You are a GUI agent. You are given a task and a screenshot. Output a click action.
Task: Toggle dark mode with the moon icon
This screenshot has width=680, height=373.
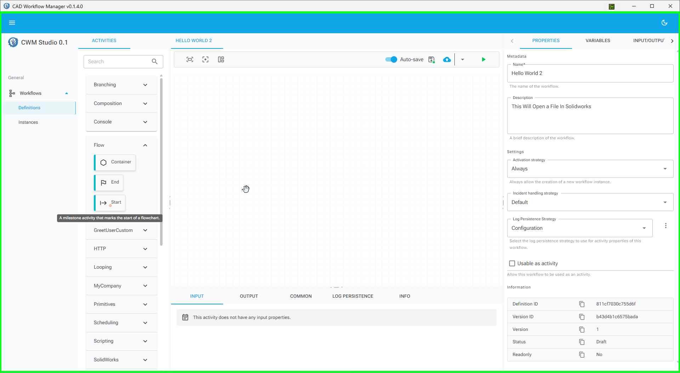(664, 22)
